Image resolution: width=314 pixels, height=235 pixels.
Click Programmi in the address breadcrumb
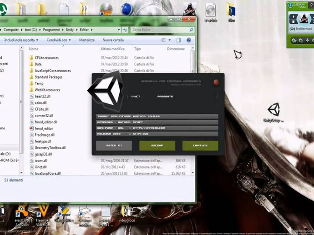[51, 30]
